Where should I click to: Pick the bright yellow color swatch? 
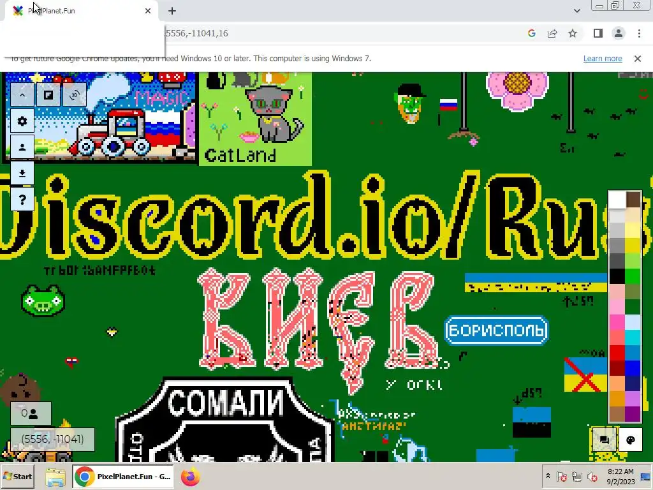633,246
